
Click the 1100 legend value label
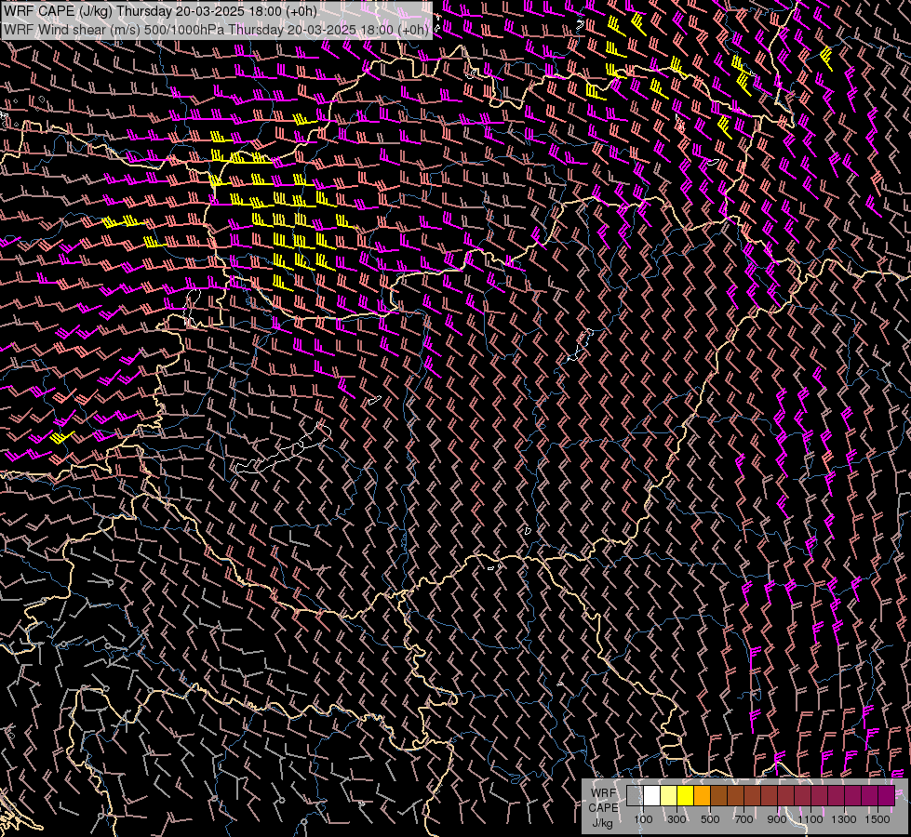811,819
